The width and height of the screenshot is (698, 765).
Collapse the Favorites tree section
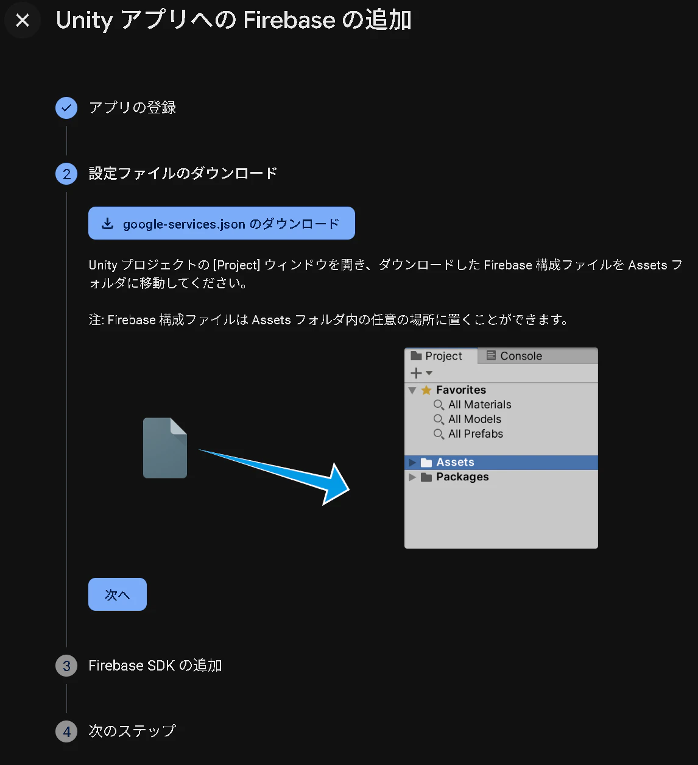pos(412,390)
